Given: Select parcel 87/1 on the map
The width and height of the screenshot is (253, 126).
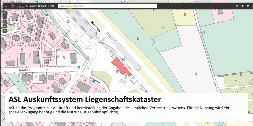Looking at the screenshot, I should 204,33.
